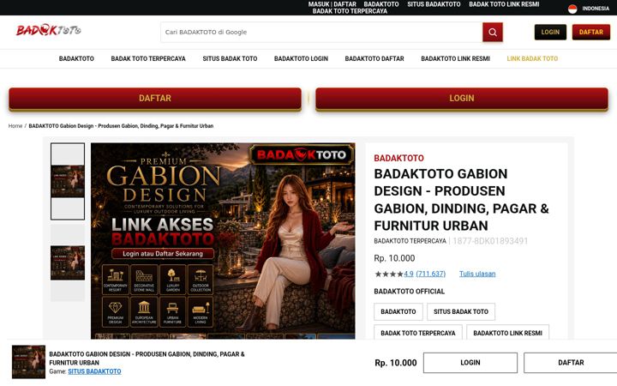Click the large red LOGIN banner button

[462, 99]
